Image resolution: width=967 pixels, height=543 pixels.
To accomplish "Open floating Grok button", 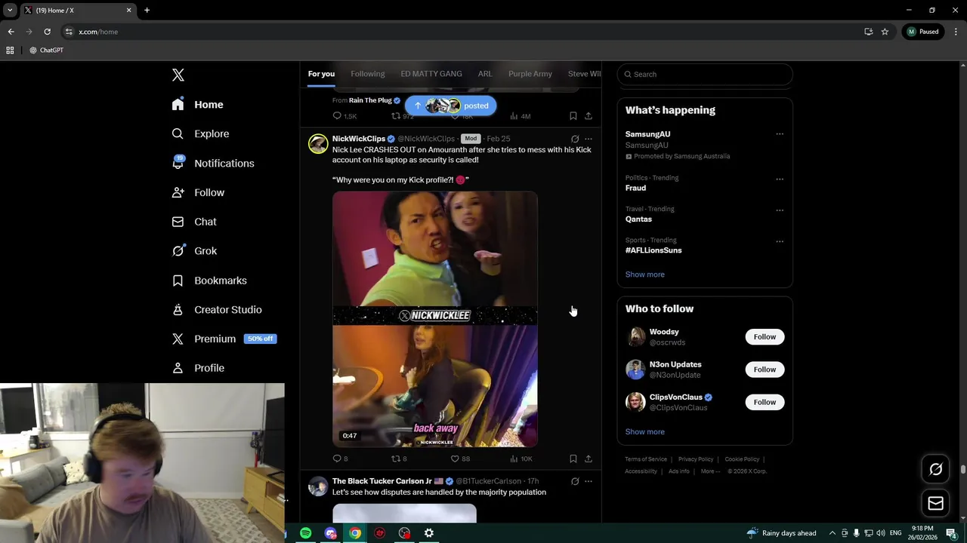I will tap(935, 469).
